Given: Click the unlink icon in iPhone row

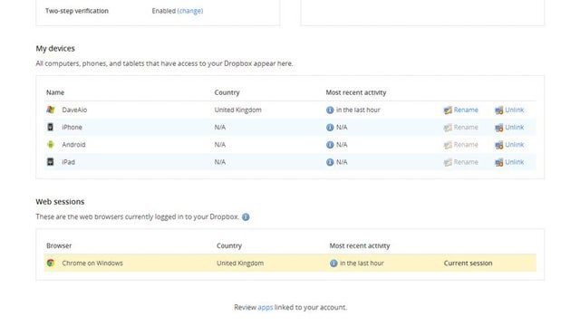Looking at the screenshot, I should click(x=499, y=128).
